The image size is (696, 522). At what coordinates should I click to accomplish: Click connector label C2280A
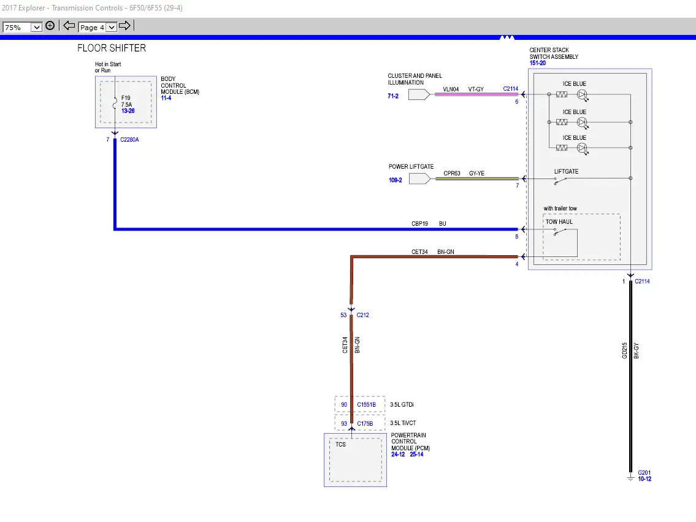tap(129, 139)
